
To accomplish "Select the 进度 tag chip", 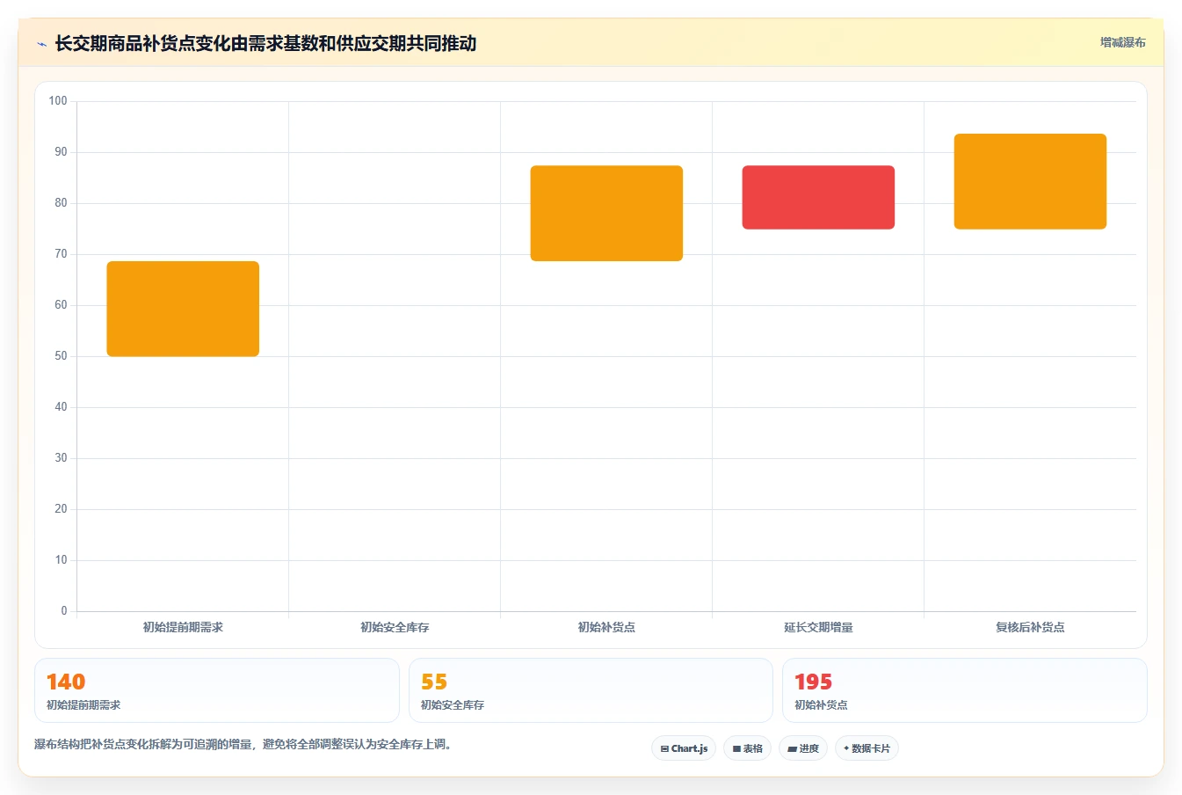I will coord(803,748).
